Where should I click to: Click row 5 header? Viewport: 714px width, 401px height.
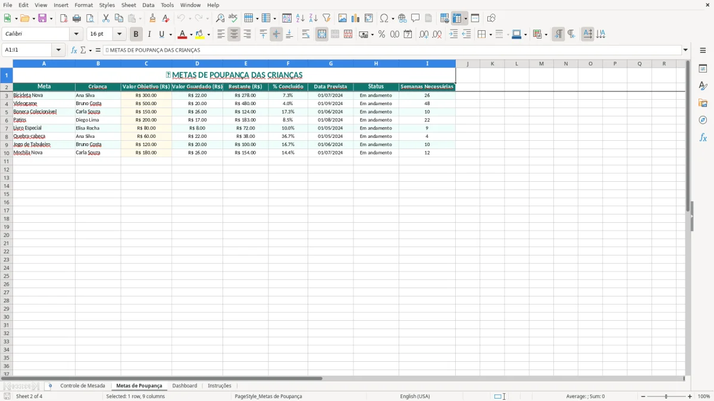tap(7, 112)
